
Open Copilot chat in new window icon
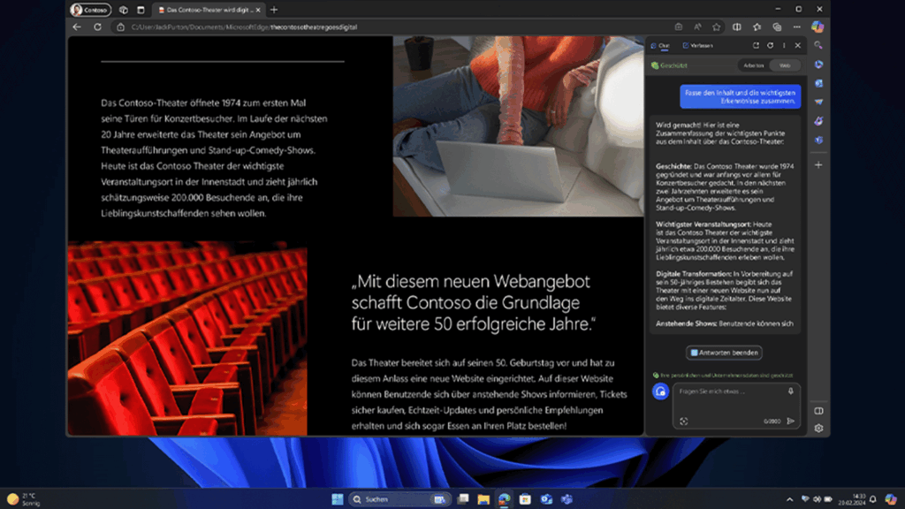[756, 45]
